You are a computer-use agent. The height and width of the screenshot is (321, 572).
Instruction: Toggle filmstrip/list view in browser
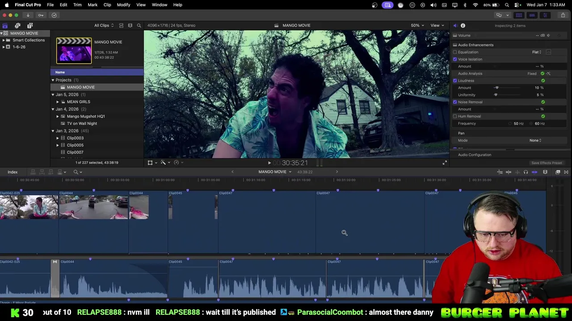coord(121,25)
